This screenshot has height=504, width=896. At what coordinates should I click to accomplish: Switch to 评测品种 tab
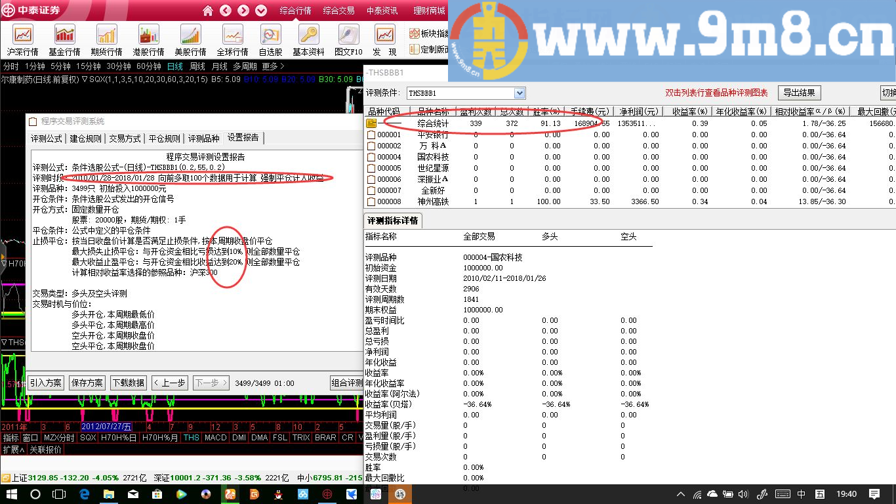tap(203, 138)
